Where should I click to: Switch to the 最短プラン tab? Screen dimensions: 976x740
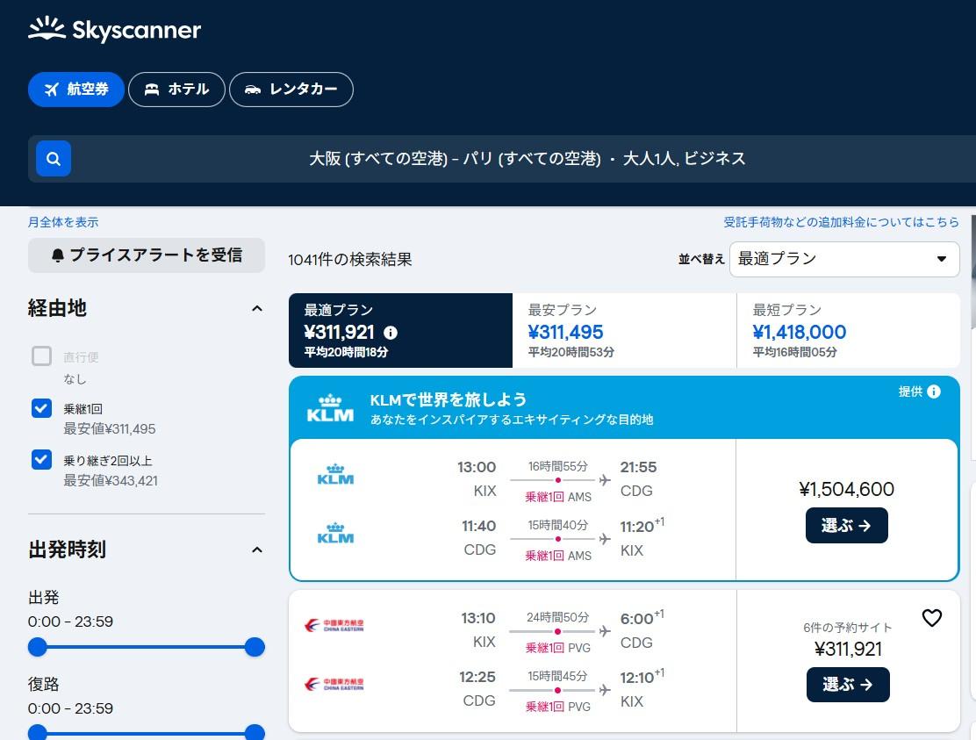(x=848, y=330)
